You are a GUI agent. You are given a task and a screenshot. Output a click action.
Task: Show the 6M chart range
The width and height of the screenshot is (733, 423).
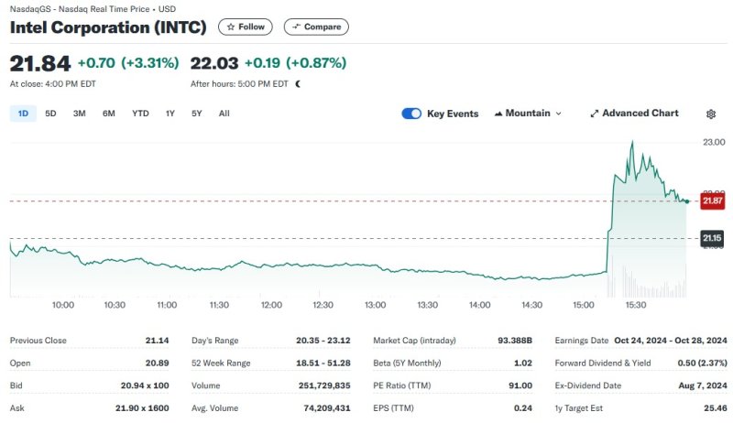(x=109, y=114)
